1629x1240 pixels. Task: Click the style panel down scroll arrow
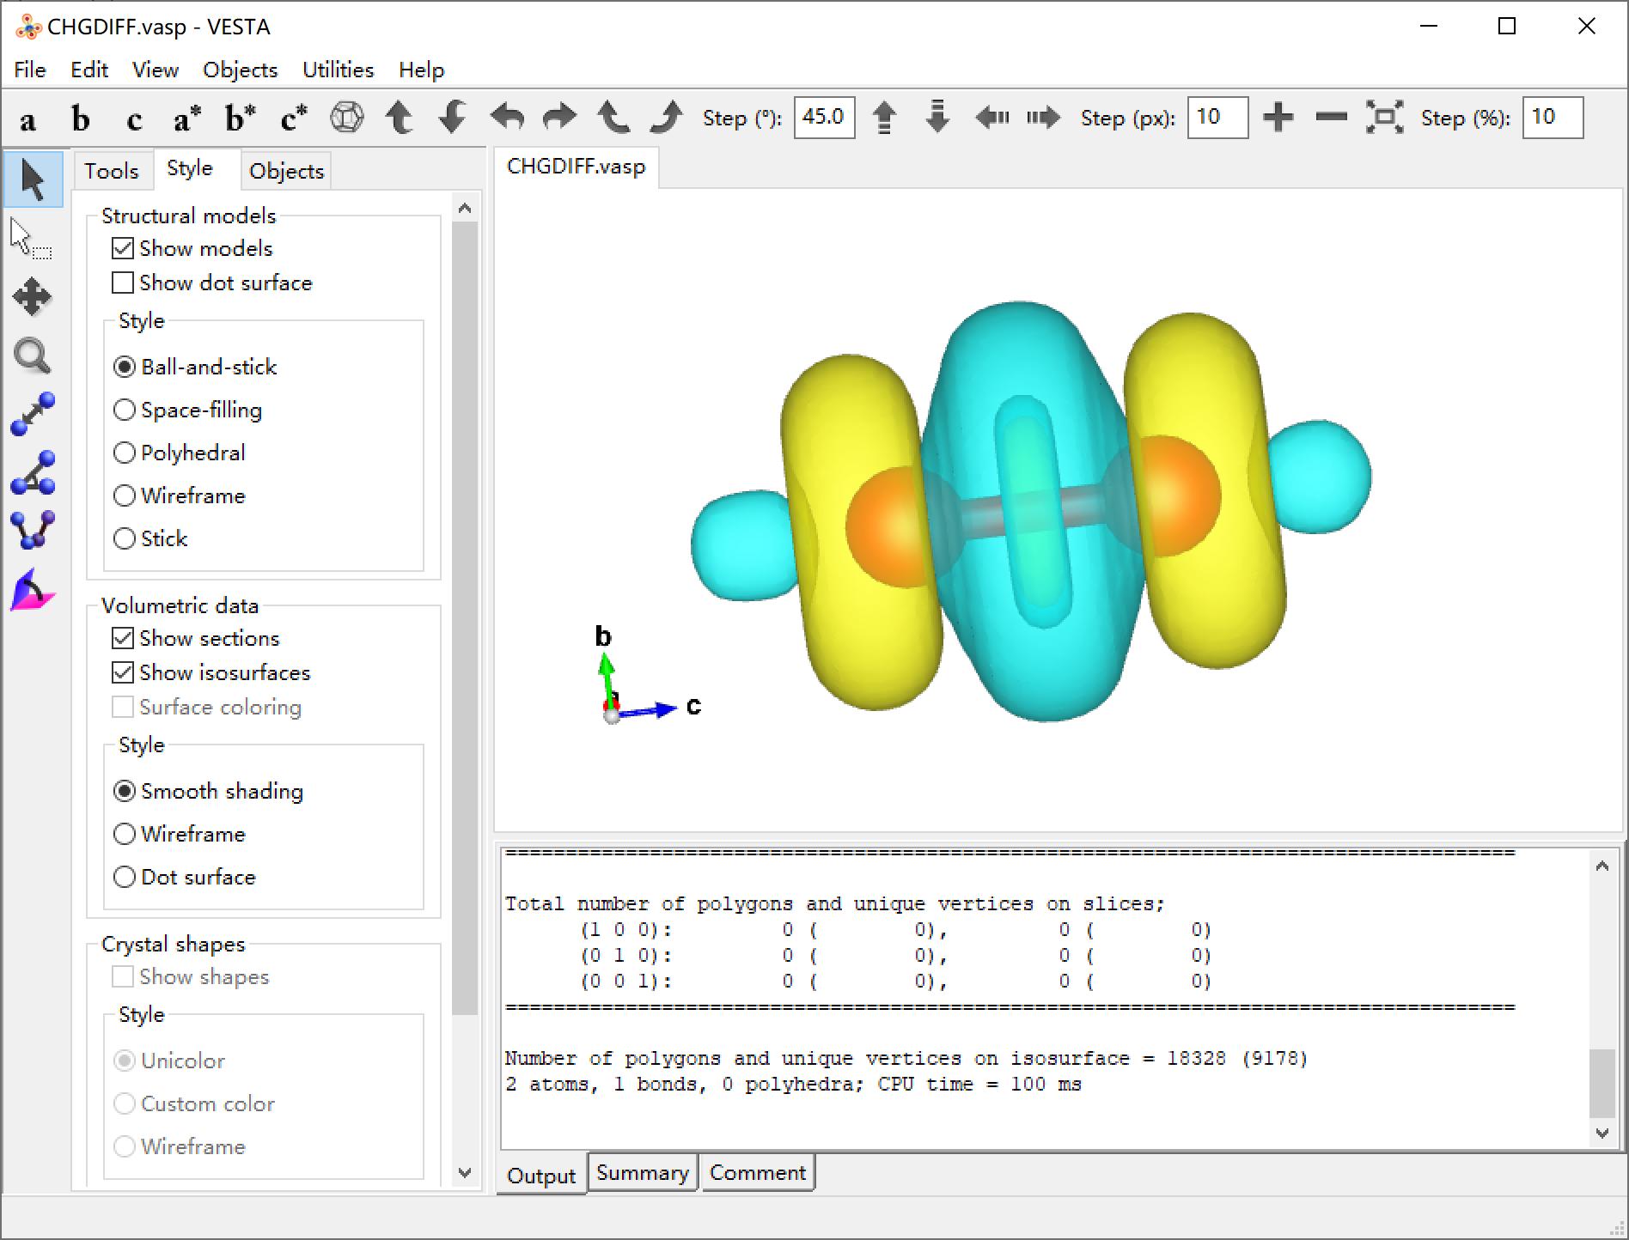(x=465, y=1172)
